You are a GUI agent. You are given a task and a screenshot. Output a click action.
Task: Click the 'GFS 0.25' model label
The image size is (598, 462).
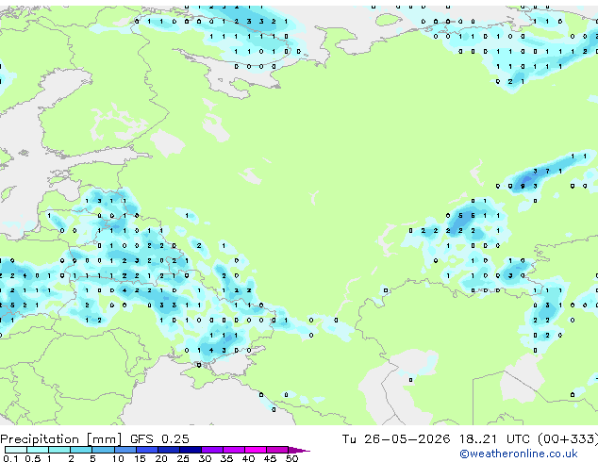[x=159, y=439]
